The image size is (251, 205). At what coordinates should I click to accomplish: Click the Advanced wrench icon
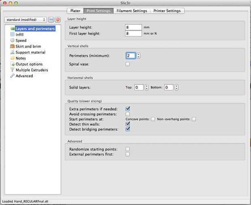pos(13,76)
